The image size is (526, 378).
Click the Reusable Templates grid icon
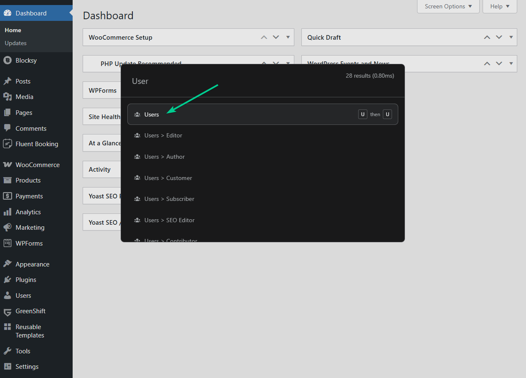coord(8,327)
